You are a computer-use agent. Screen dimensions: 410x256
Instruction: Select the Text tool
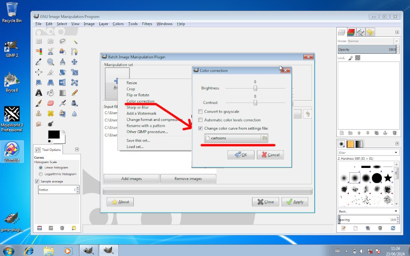coord(39,93)
